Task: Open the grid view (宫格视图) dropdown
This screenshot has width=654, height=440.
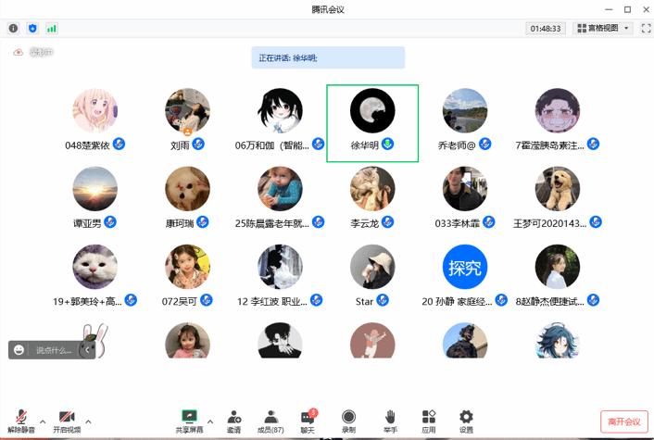Action: pyautogui.click(x=603, y=29)
